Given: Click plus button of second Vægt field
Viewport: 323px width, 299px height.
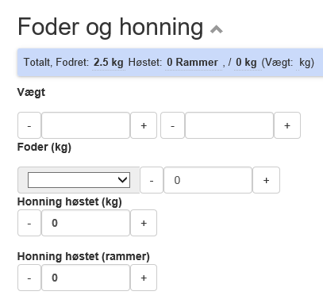Looking at the screenshot, I should [x=287, y=125].
